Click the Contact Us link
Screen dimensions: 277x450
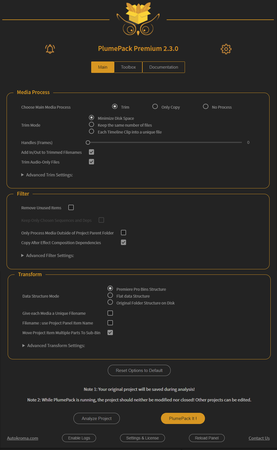click(x=259, y=438)
